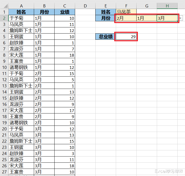Viewport: 185px width, 176px height.
Task: Select column C header
Action: pyautogui.click(x=65, y=6)
